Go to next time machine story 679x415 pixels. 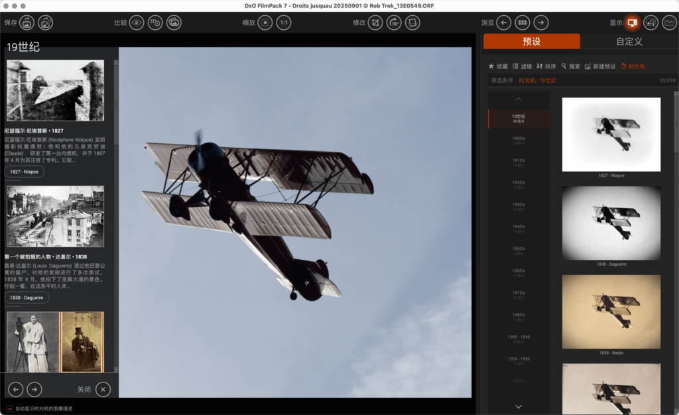click(x=34, y=389)
